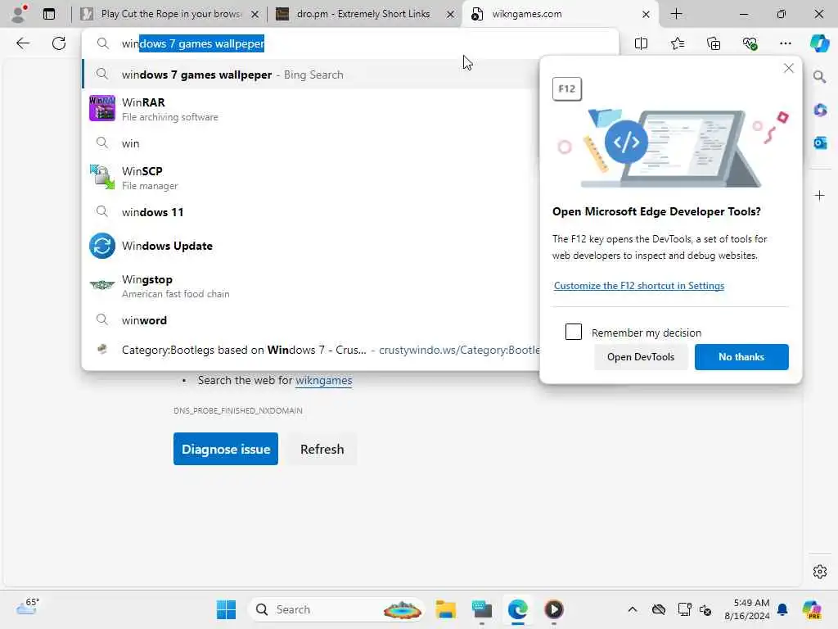Open media player taskbar icon
The image size is (838, 629).
554,609
